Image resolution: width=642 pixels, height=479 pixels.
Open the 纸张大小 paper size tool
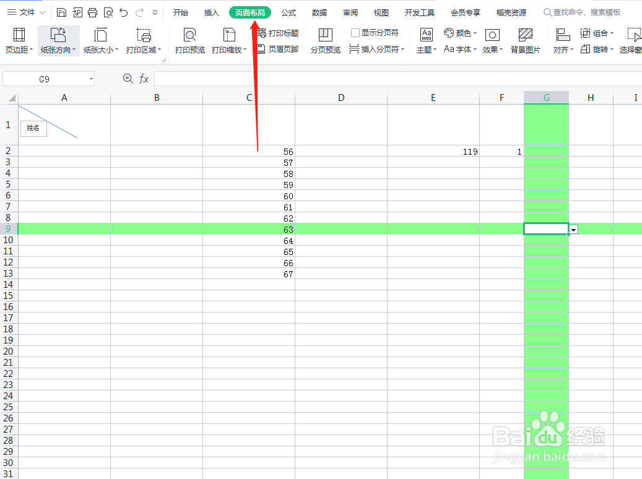pyautogui.click(x=101, y=40)
